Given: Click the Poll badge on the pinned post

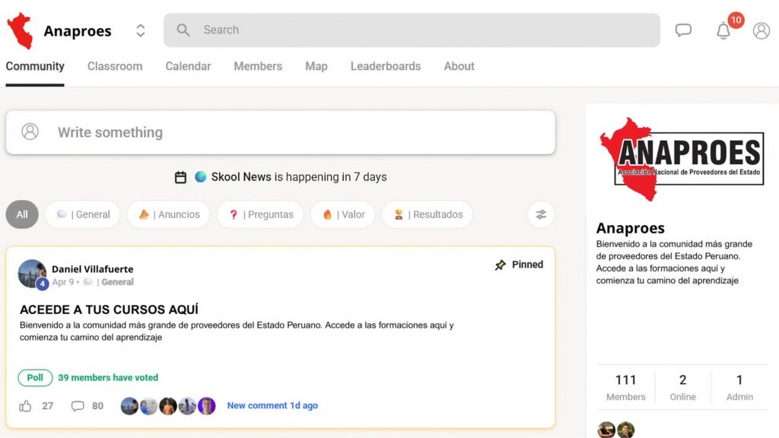Looking at the screenshot, I should click(x=35, y=377).
